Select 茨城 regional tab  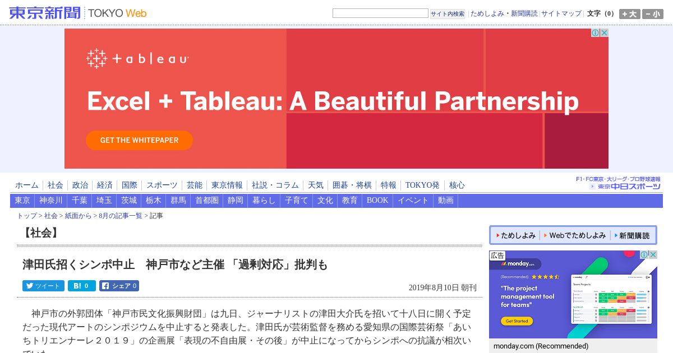[x=129, y=201]
